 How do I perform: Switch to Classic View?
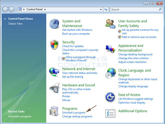(x=15, y=24)
